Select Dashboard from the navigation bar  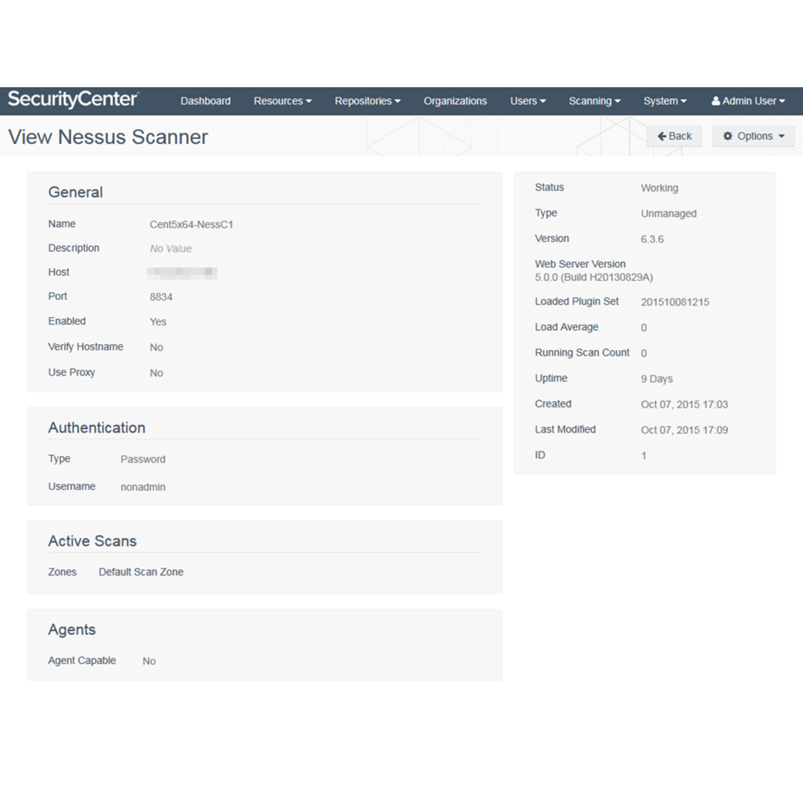pos(205,100)
